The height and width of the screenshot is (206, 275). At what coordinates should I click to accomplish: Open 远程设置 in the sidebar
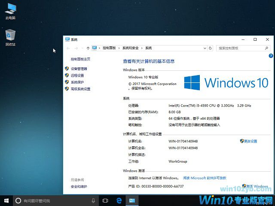77,76
